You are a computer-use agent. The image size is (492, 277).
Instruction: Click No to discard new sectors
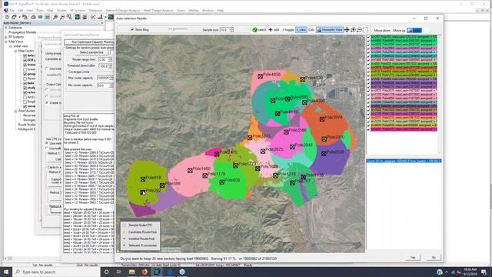(434, 258)
